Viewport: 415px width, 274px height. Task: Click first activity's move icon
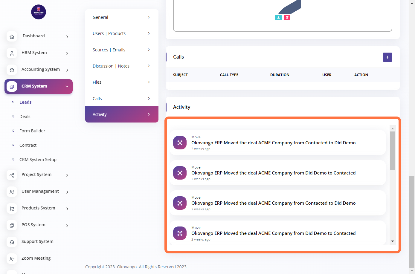180,143
